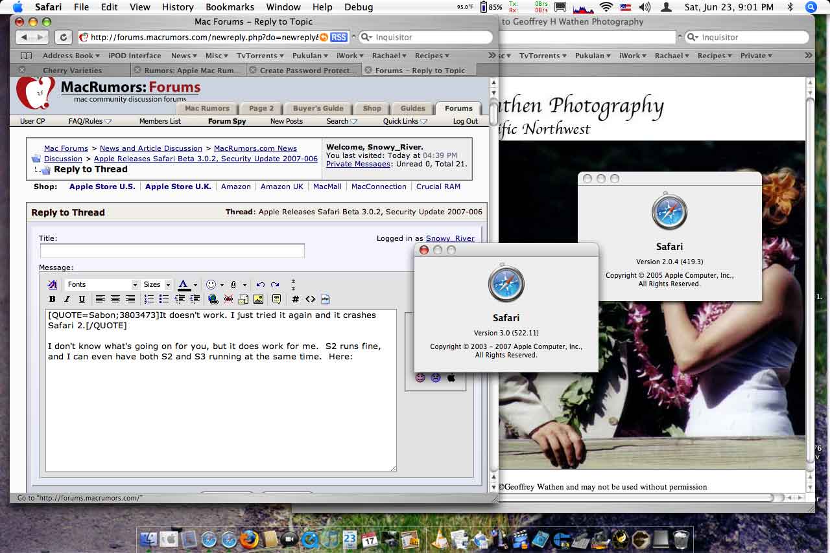Wrap selection in CODE tags (# icon)
The width and height of the screenshot is (830, 553).
[x=296, y=299]
